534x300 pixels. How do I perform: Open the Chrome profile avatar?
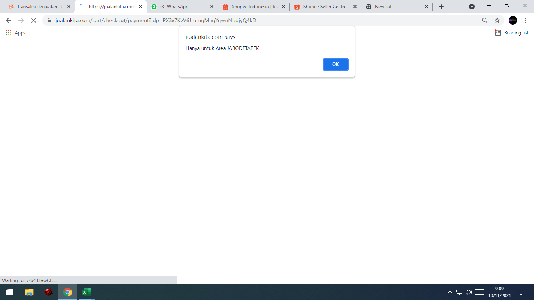512,20
